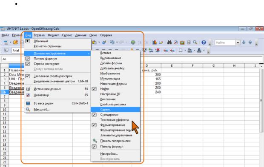Choose Сервис in the toolbars submenu

(x=115, y=109)
